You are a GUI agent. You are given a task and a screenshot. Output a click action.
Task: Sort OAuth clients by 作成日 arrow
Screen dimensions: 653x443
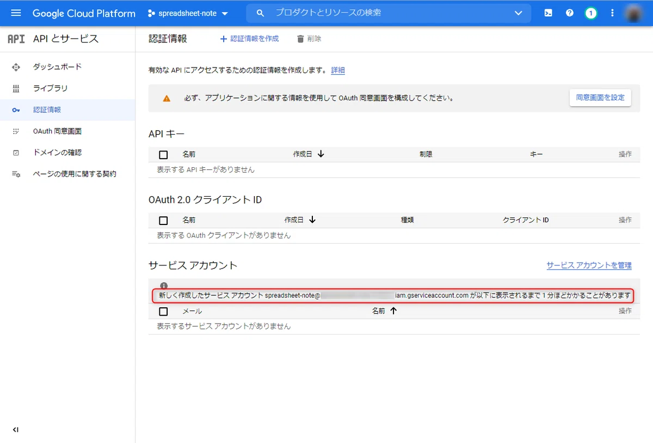coord(312,220)
